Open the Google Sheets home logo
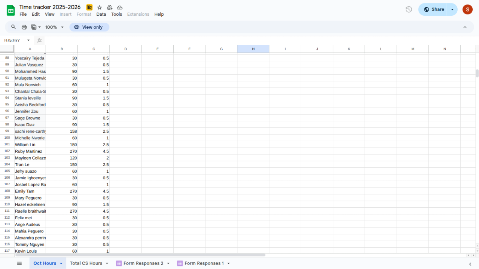This screenshot has width=479, height=269. click(x=10, y=10)
